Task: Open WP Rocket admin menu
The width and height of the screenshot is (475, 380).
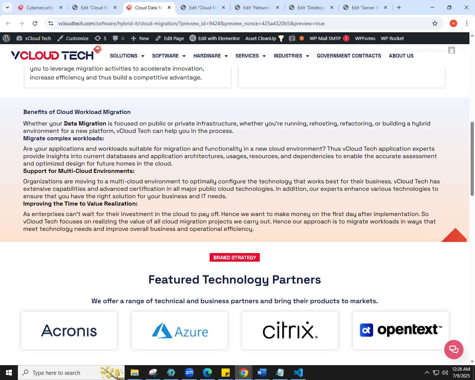Action: point(392,38)
